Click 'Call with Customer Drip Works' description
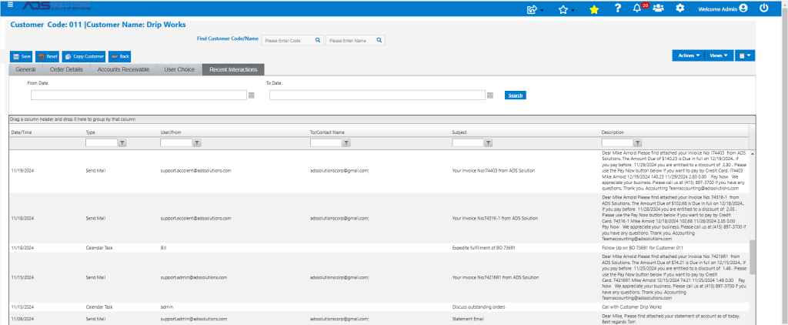This screenshot has width=788, height=325. 632,307
